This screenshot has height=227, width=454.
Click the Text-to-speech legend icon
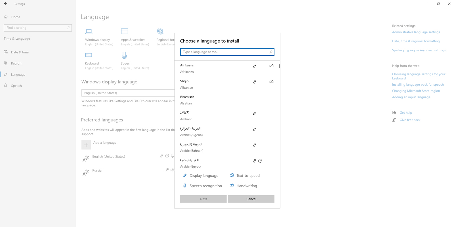pos(232,175)
